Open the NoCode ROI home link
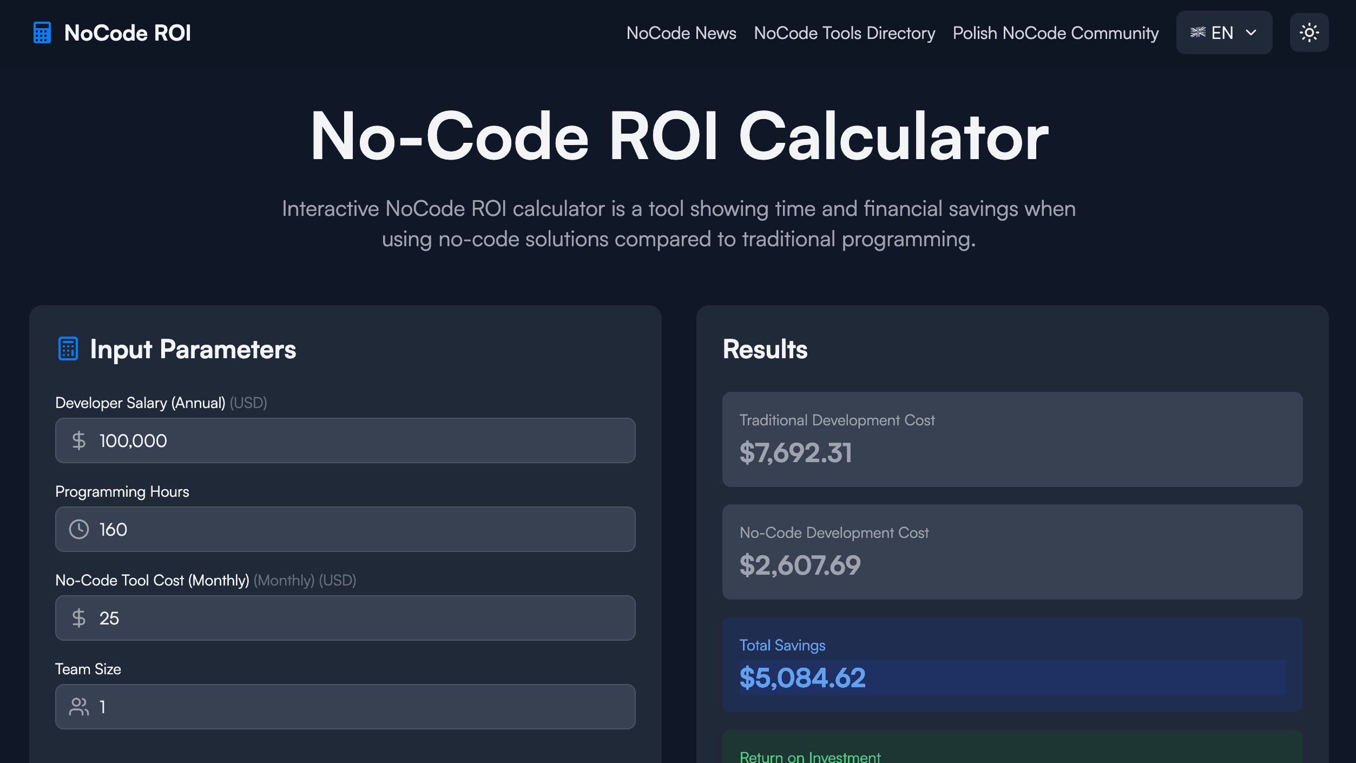This screenshot has width=1356, height=763. point(112,33)
